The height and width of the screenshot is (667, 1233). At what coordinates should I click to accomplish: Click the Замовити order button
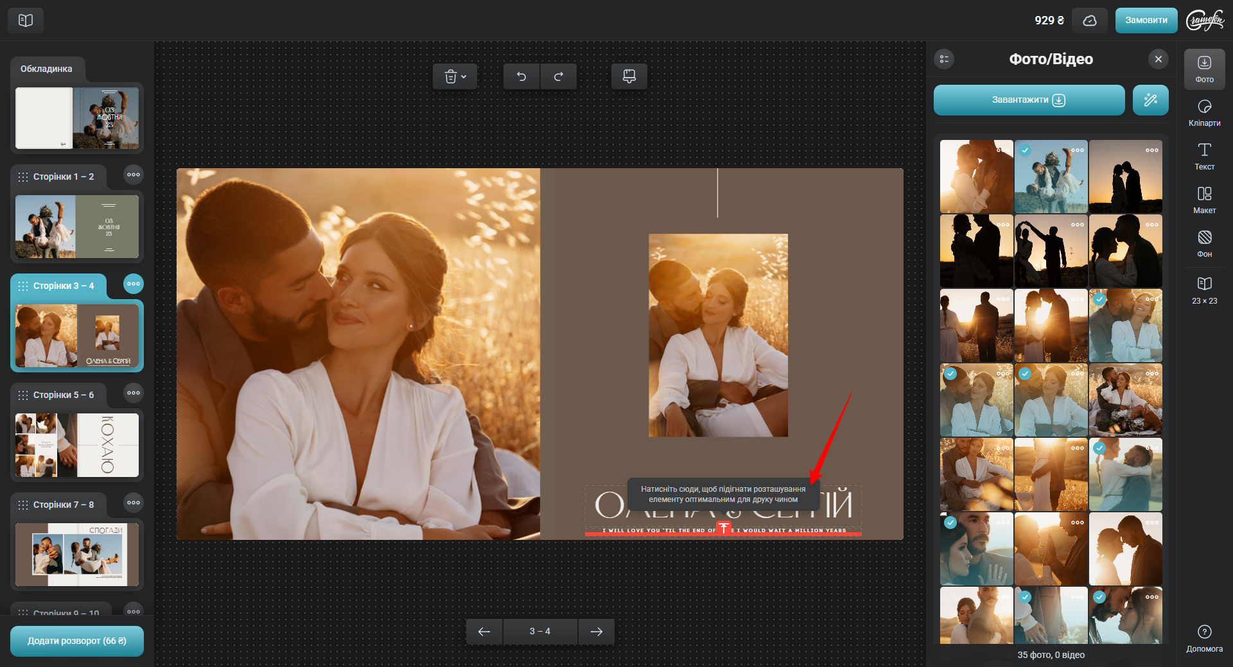point(1146,21)
